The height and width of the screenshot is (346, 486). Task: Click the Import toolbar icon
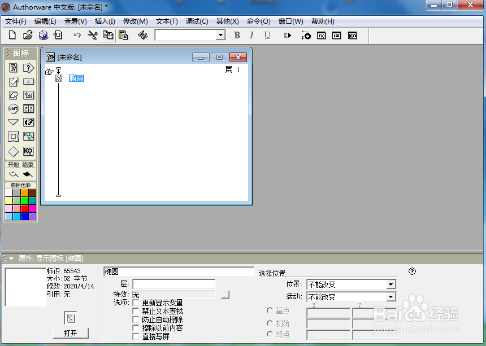pyautogui.click(x=58, y=36)
